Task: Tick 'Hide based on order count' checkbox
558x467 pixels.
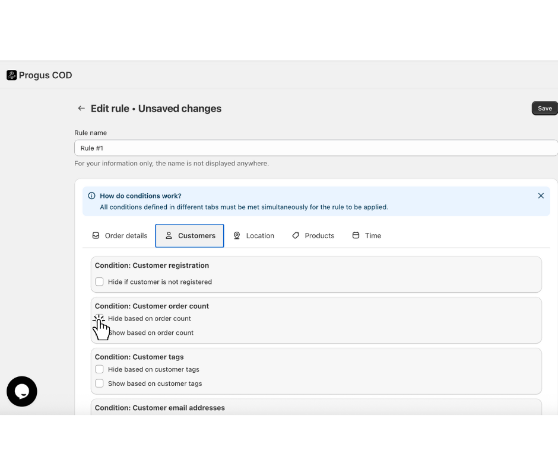Action: pos(100,319)
